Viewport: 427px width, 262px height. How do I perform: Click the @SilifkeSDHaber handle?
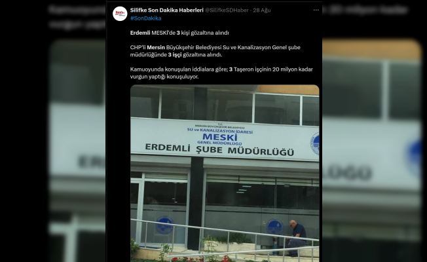tap(227, 10)
